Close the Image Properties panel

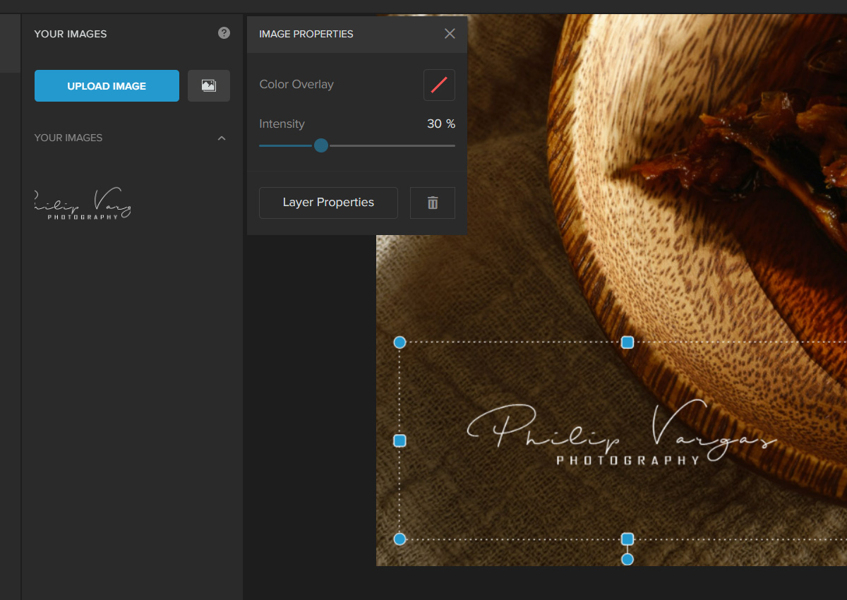[450, 34]
